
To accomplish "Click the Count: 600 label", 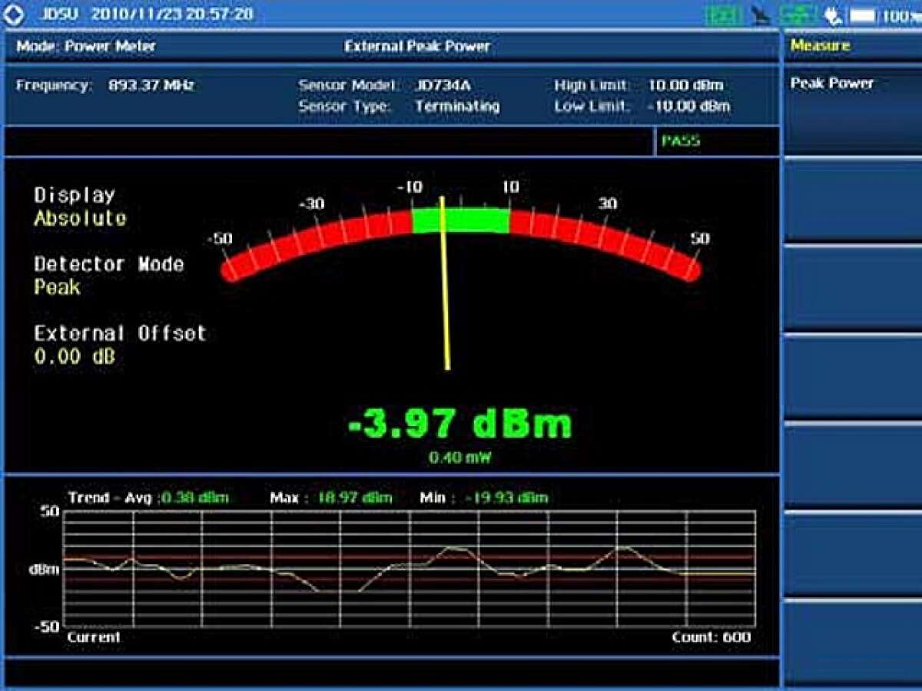I will pyautogui.click(x=711, y=637).
